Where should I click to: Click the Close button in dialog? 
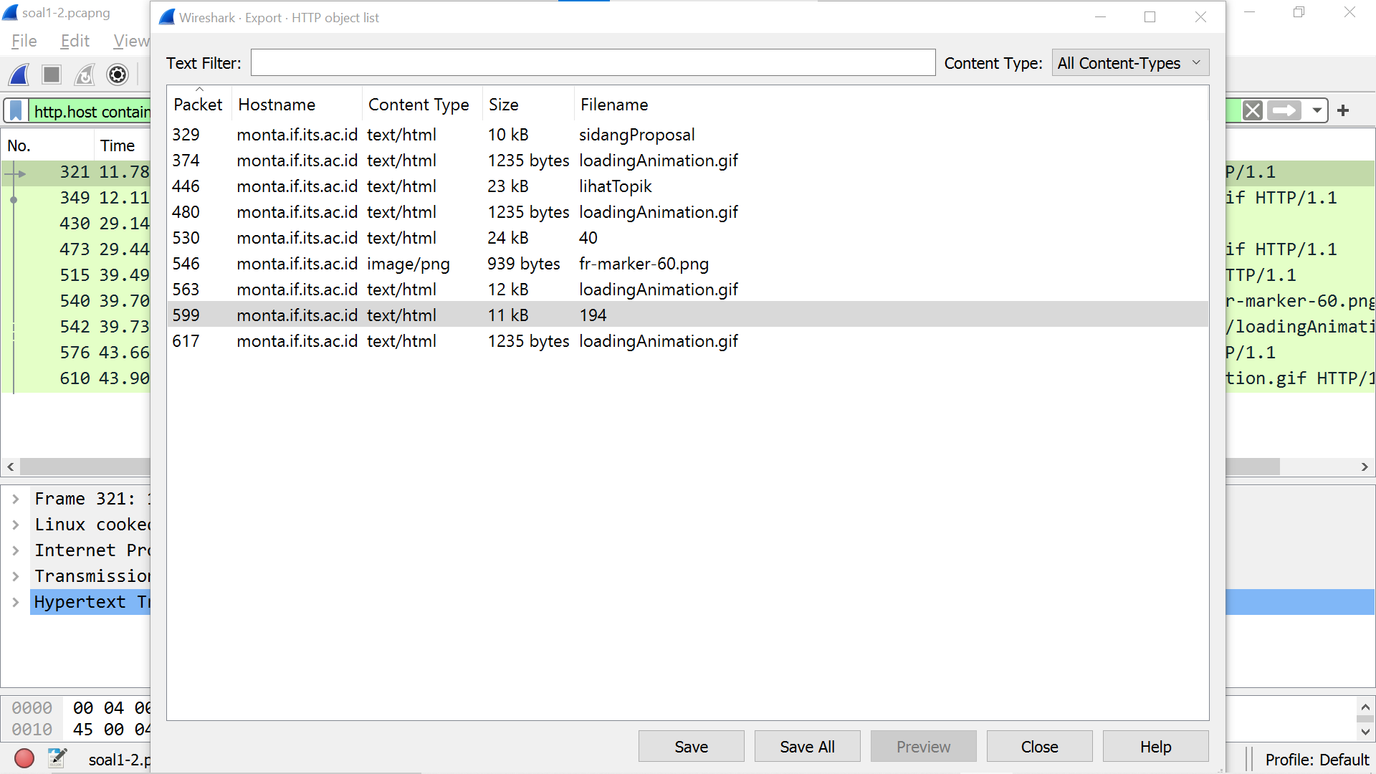pyautogui.click(x=1039, y=747)
